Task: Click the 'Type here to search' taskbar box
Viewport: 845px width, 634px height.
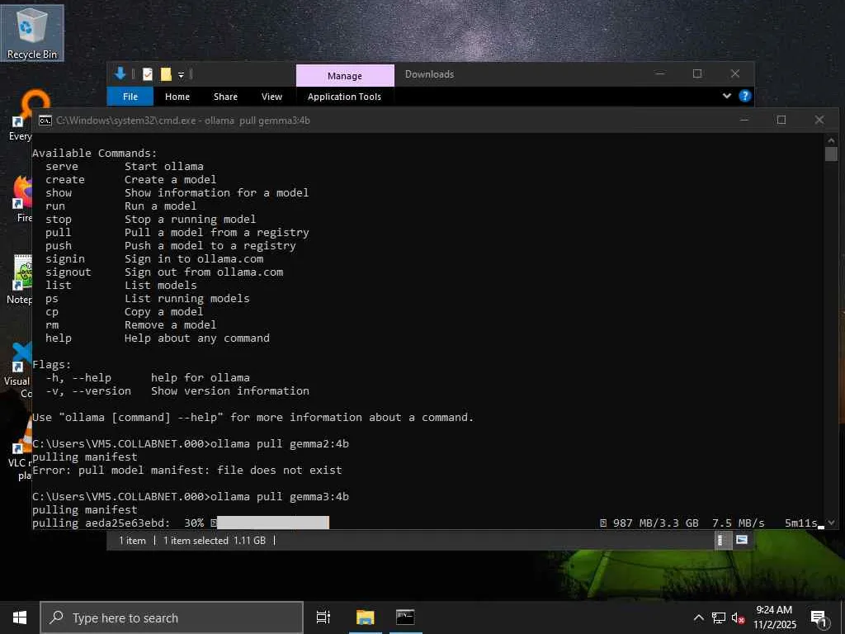Action: (172, 617)
